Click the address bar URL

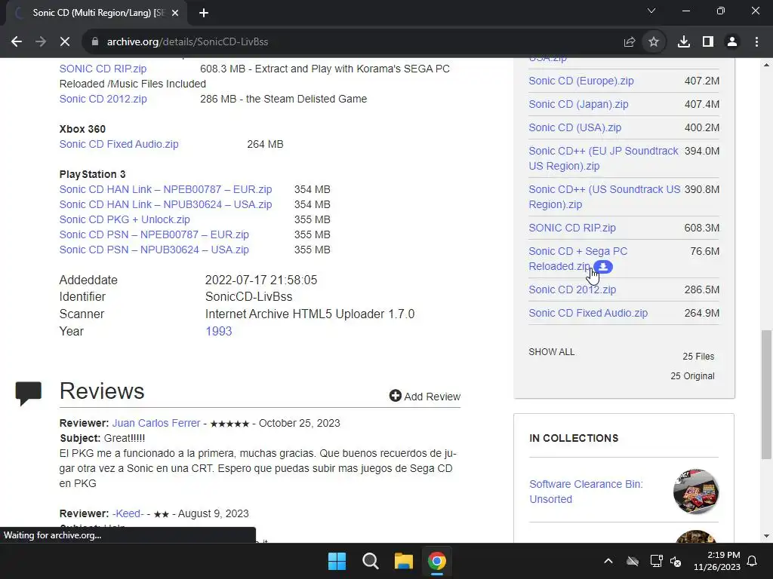click(x=187, y=42)
